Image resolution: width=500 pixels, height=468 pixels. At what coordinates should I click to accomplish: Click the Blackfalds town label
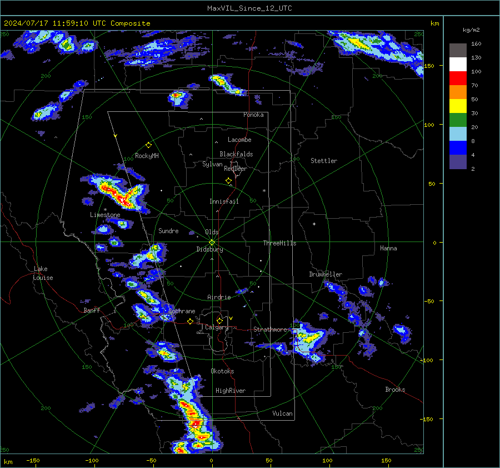coord(236,154)
